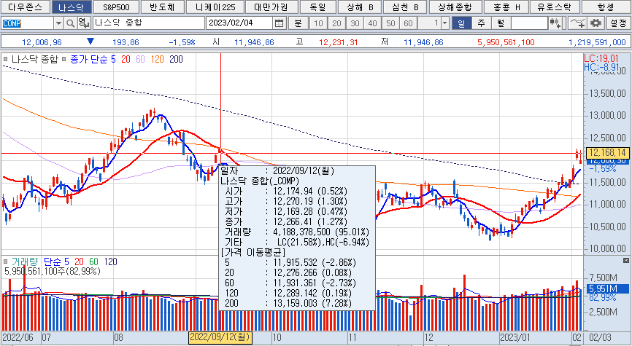Screen dimensions: 632x346
Task: Select the 심천 B tab
Action: click(x=404, y=7)
